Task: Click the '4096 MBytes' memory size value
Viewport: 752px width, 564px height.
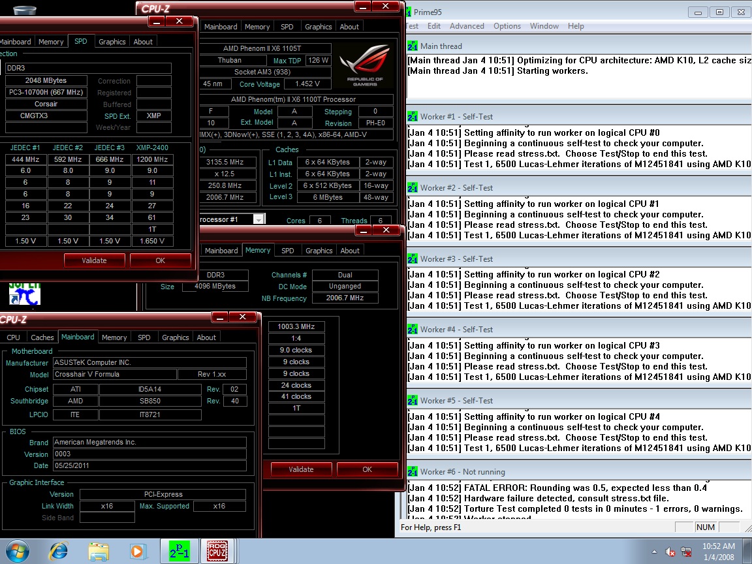Action: coord(215,287)
